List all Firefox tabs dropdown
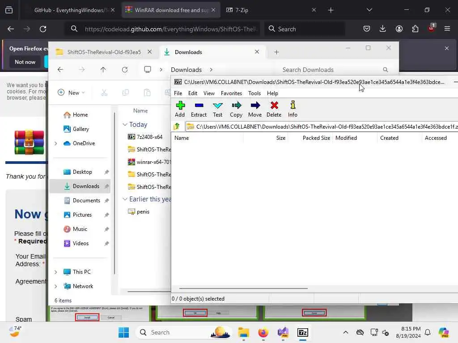This screenshot has width=458, height=343. coord(369,10)
